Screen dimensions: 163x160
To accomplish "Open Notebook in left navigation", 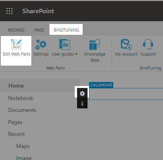I will pyautogui.click(x=20, y=98).
